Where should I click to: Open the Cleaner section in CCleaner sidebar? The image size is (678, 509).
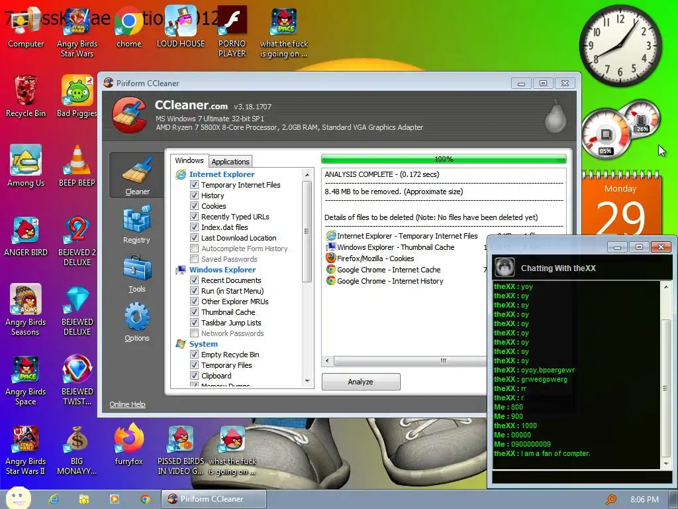[136, 175]
